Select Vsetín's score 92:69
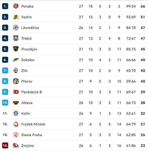 pyautogui.click(x=131, y=17)
